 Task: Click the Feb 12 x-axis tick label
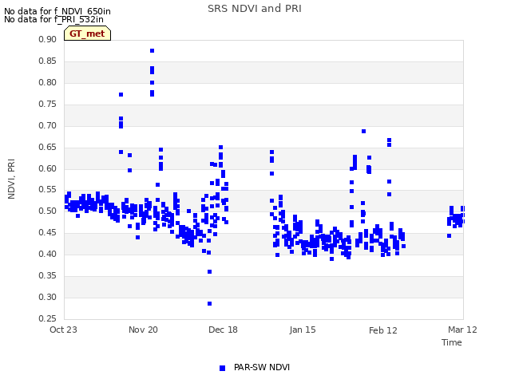pos(383,330)
